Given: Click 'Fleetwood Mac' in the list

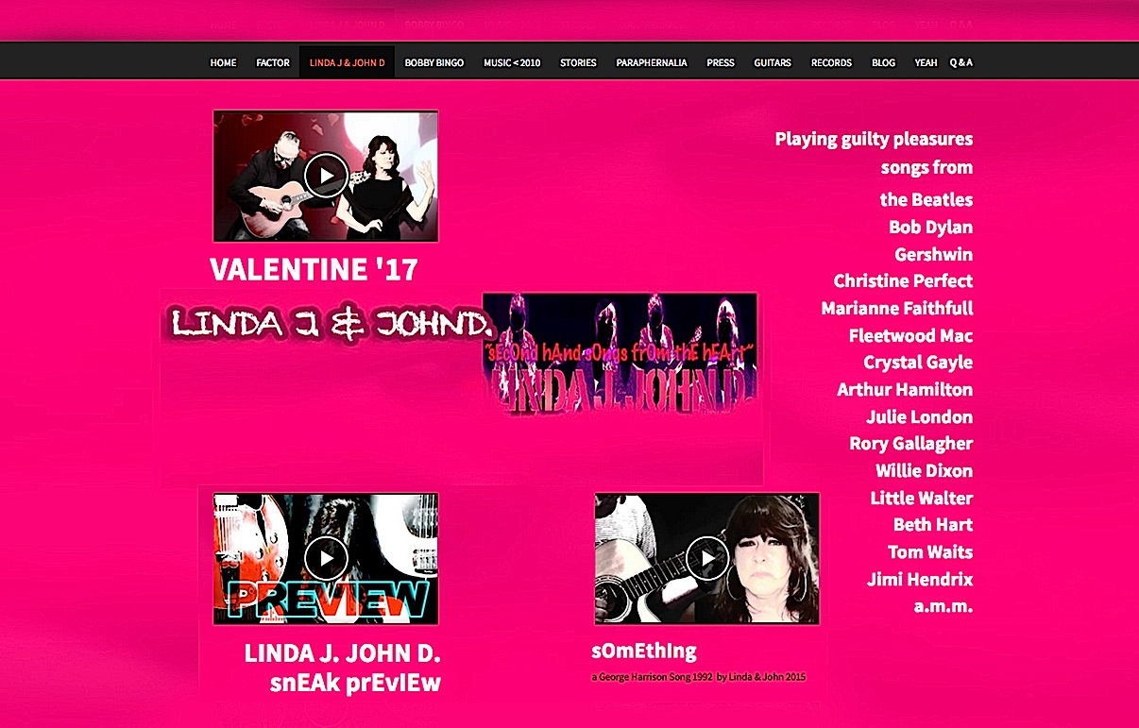Looking at the screenshot, I should pyautogui.click(x=911, y=335).
